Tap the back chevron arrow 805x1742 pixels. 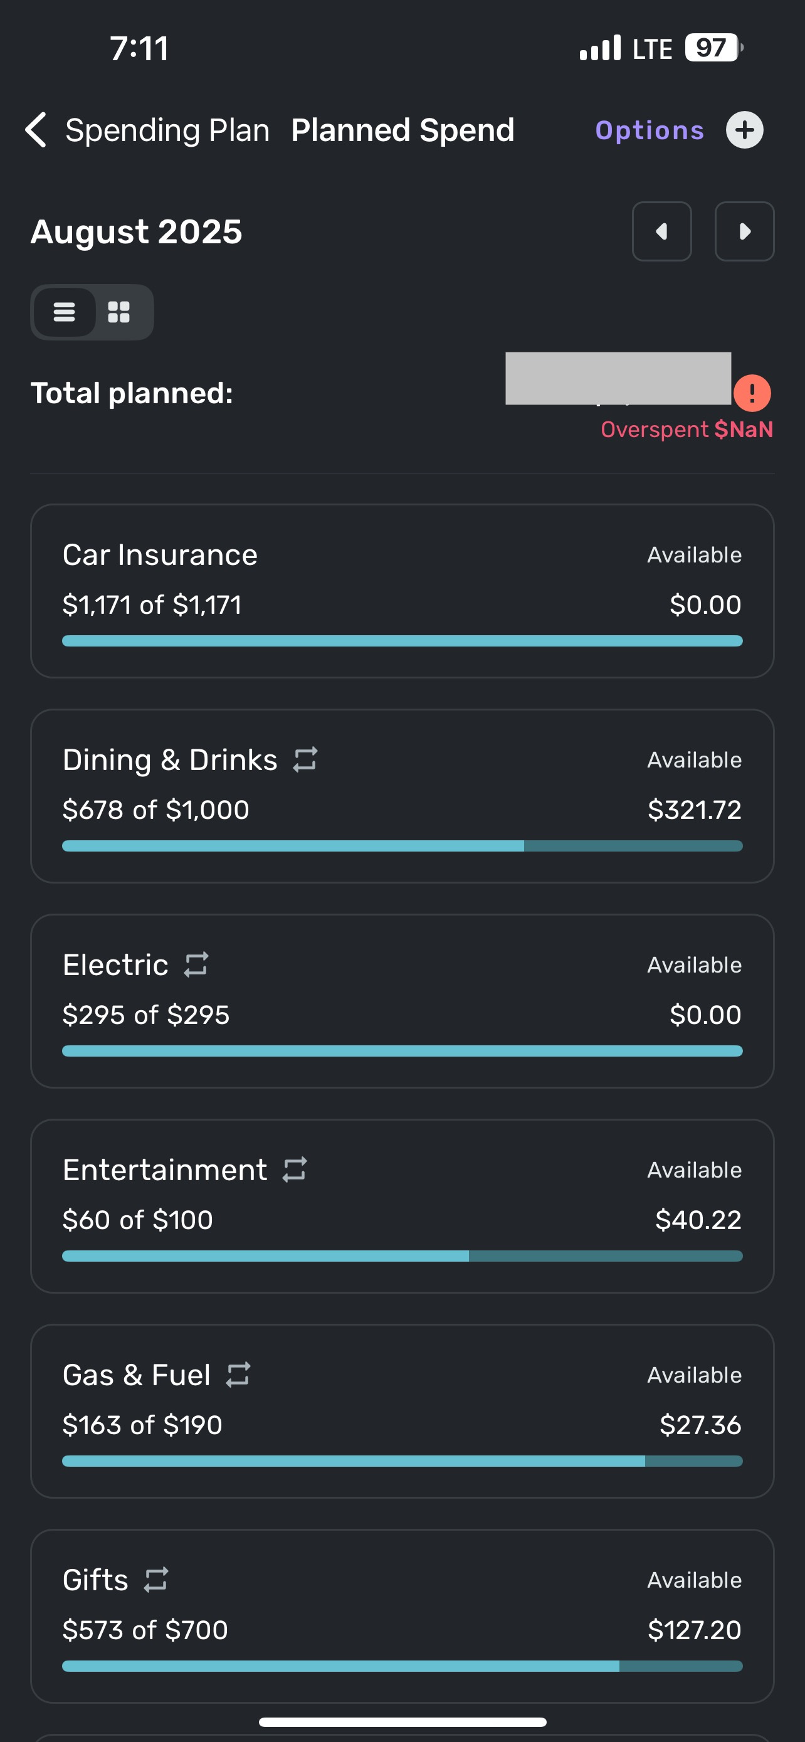pos(36,130)
